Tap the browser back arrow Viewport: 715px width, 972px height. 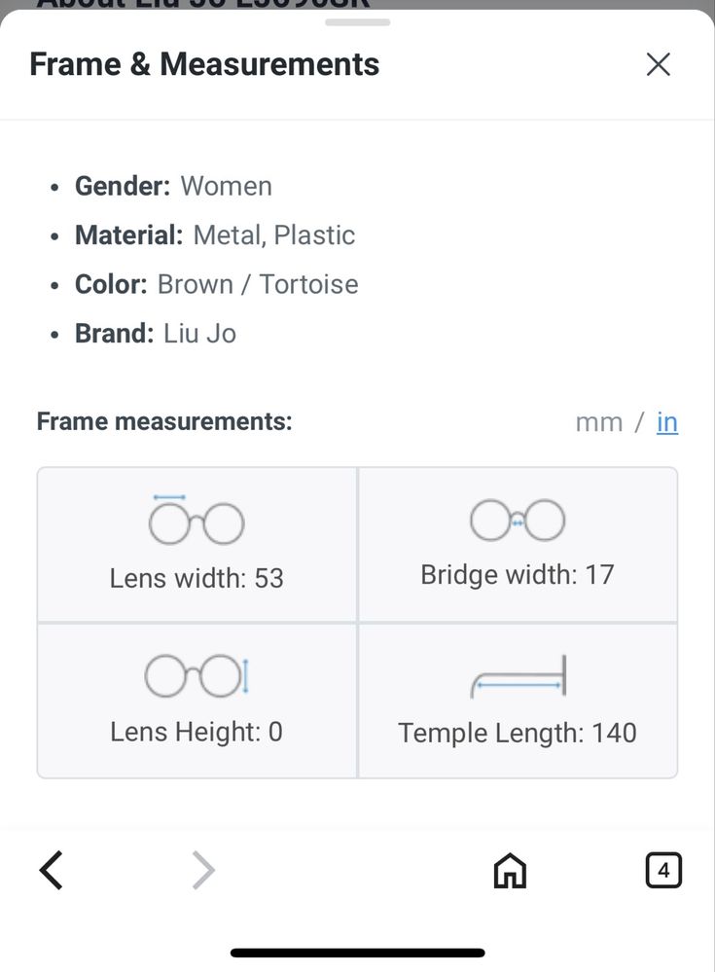(52, 871)
